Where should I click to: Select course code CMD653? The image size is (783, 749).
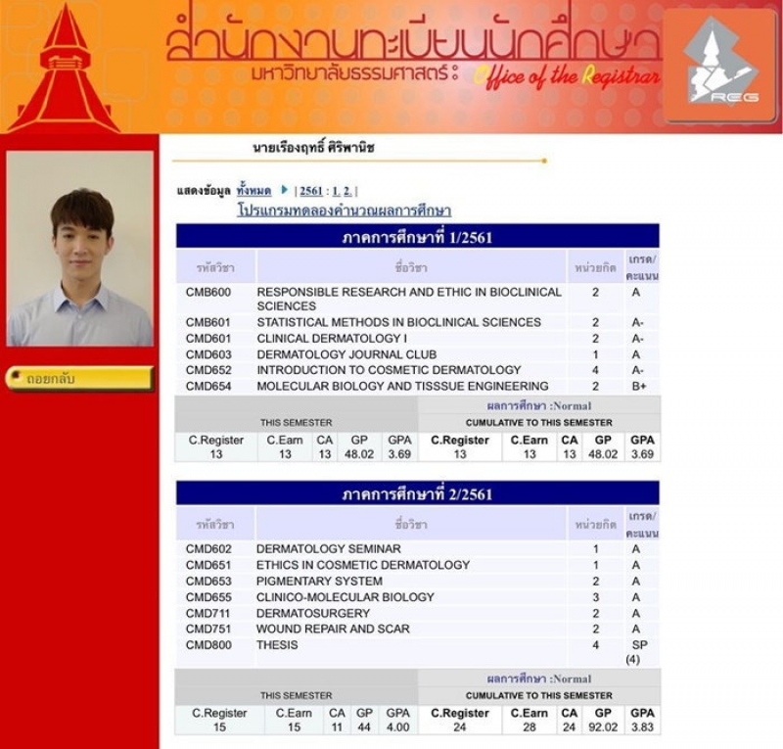[208, 582]
